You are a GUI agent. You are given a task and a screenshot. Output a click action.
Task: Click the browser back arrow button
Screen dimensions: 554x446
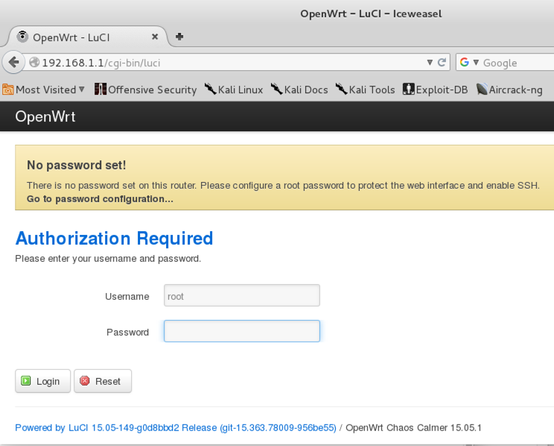coord(13,63)
